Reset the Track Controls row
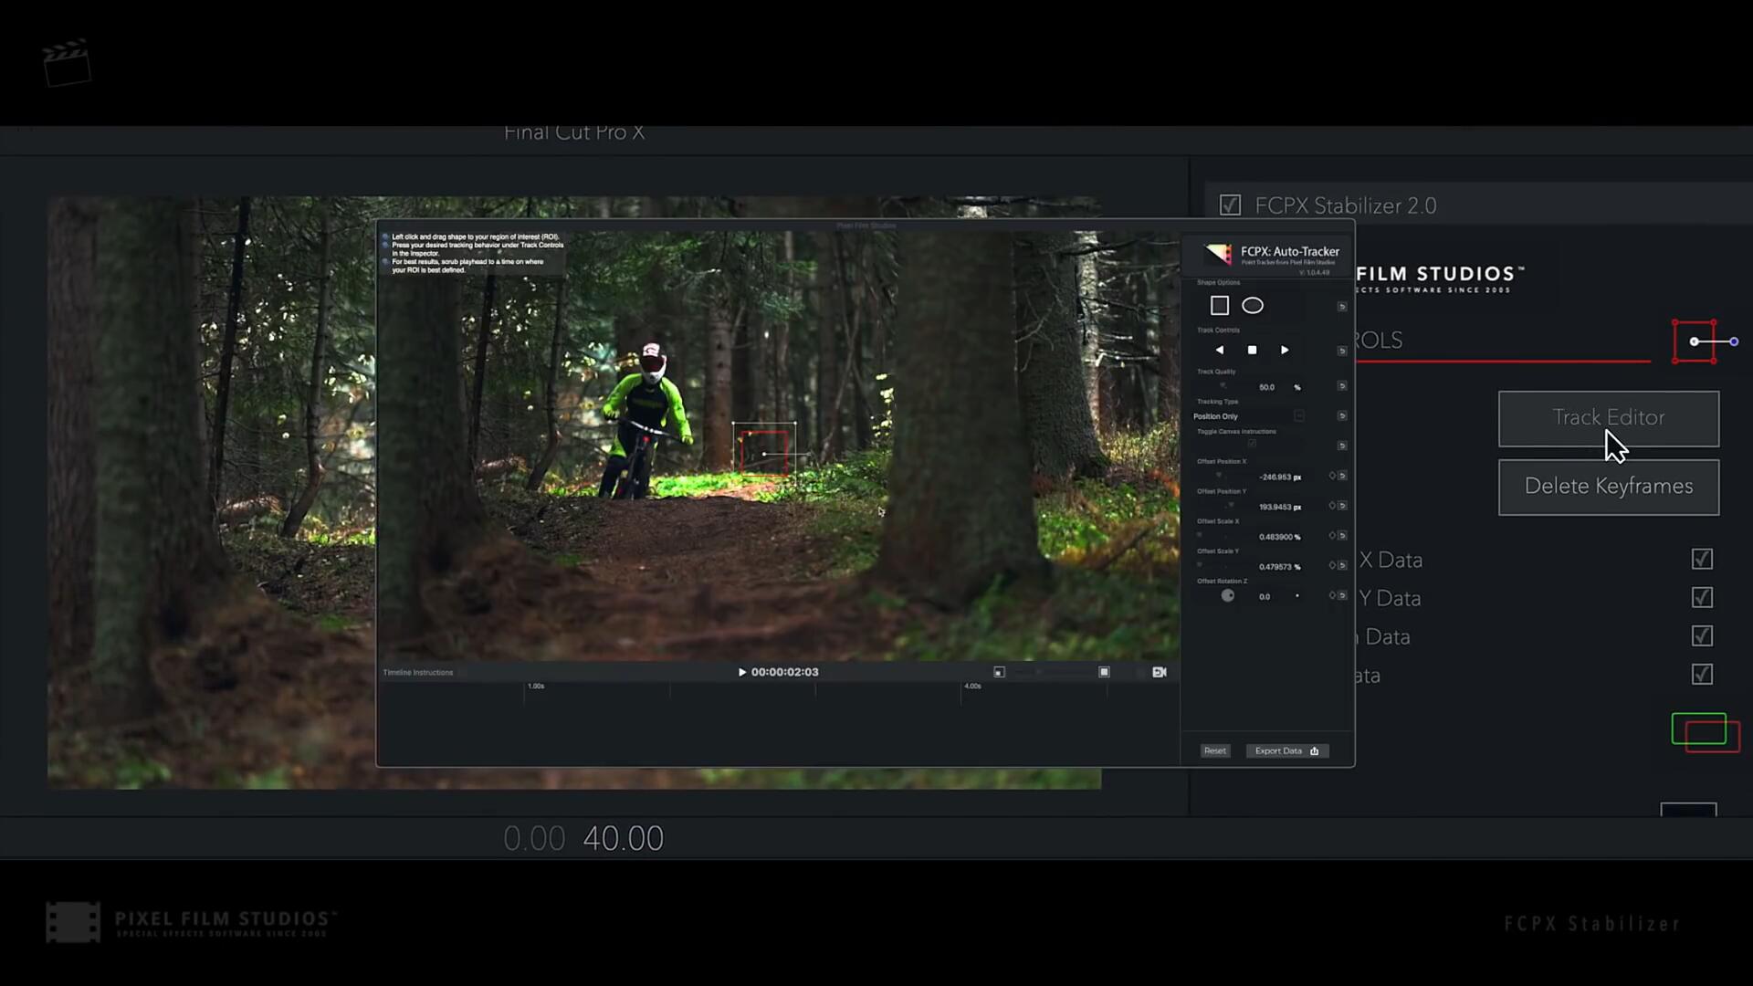 [x=1342, y=351]
